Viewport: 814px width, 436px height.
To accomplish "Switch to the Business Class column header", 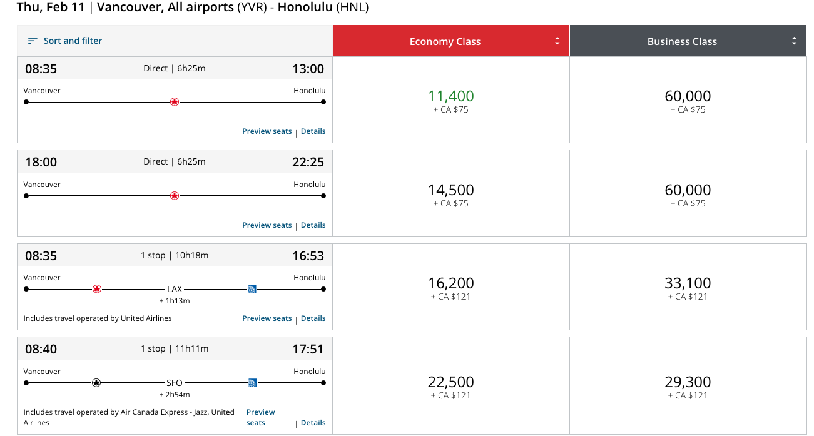I will point(682,40).
